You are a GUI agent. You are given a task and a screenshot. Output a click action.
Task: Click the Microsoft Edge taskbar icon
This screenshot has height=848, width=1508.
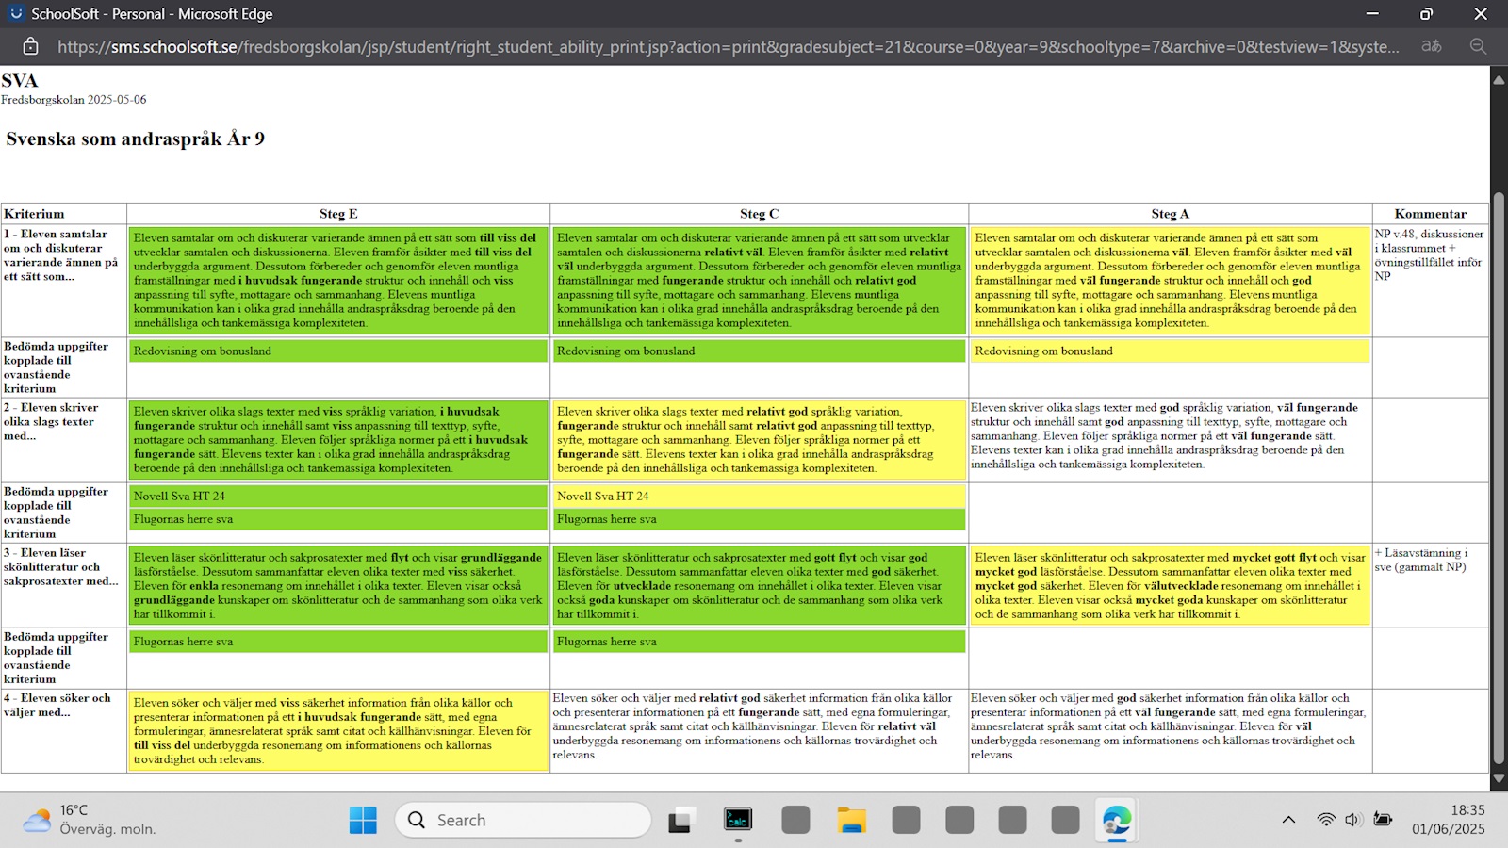coord(1117,820)
